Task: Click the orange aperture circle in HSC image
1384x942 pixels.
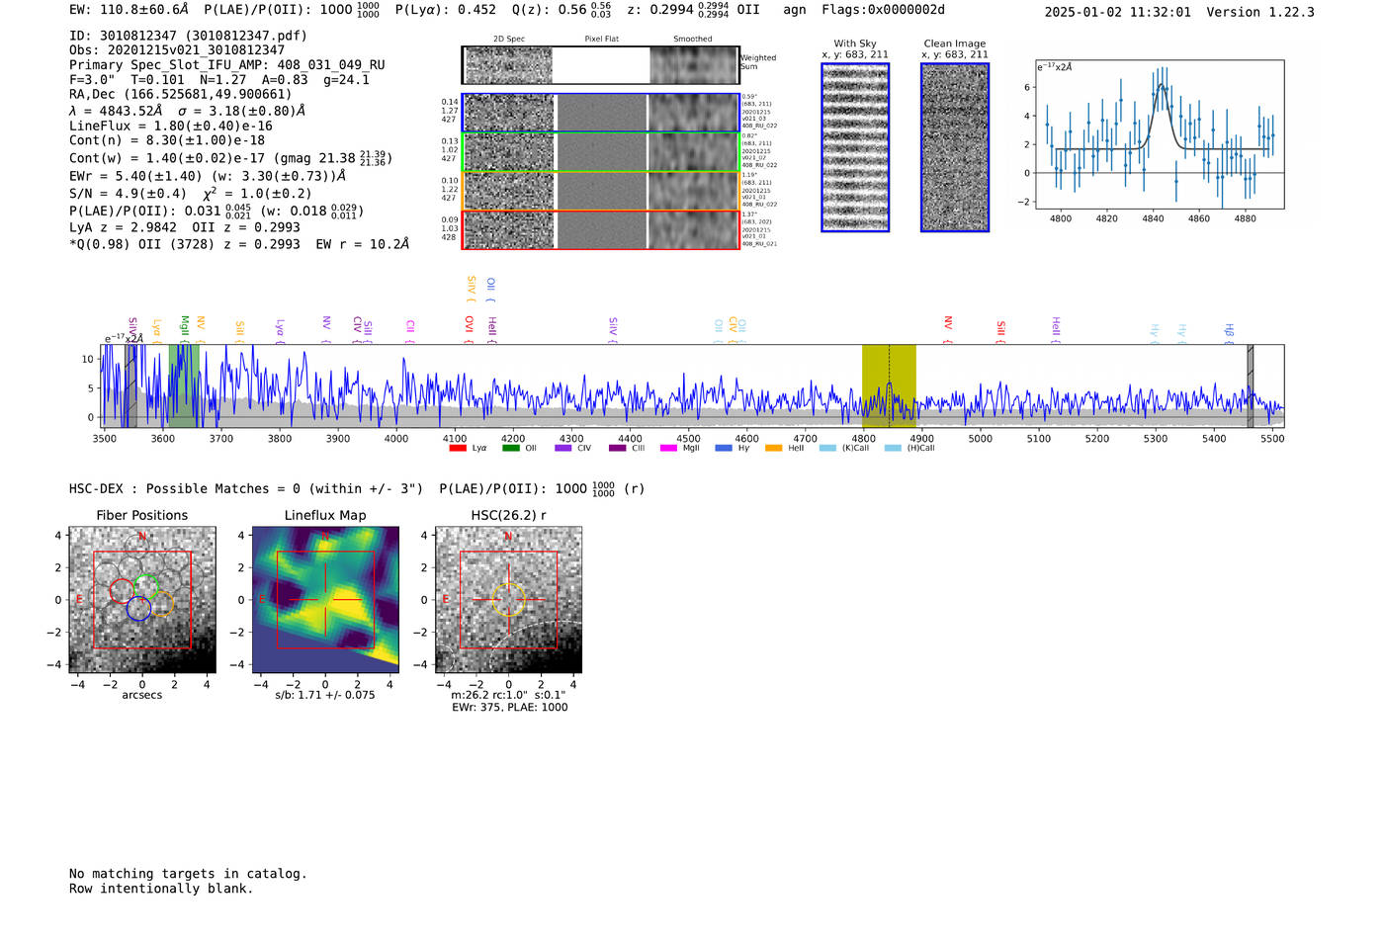Action: (x=508, y=599)
